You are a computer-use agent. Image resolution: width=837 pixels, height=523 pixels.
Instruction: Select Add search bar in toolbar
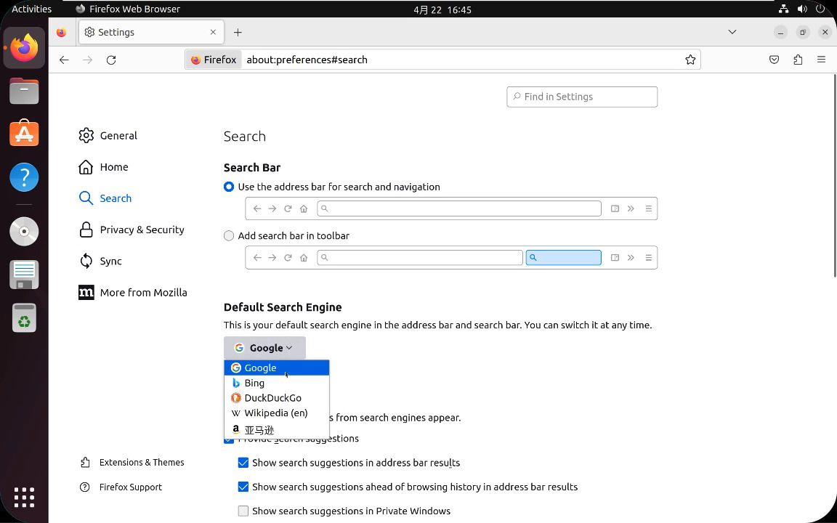pos(229,235)
